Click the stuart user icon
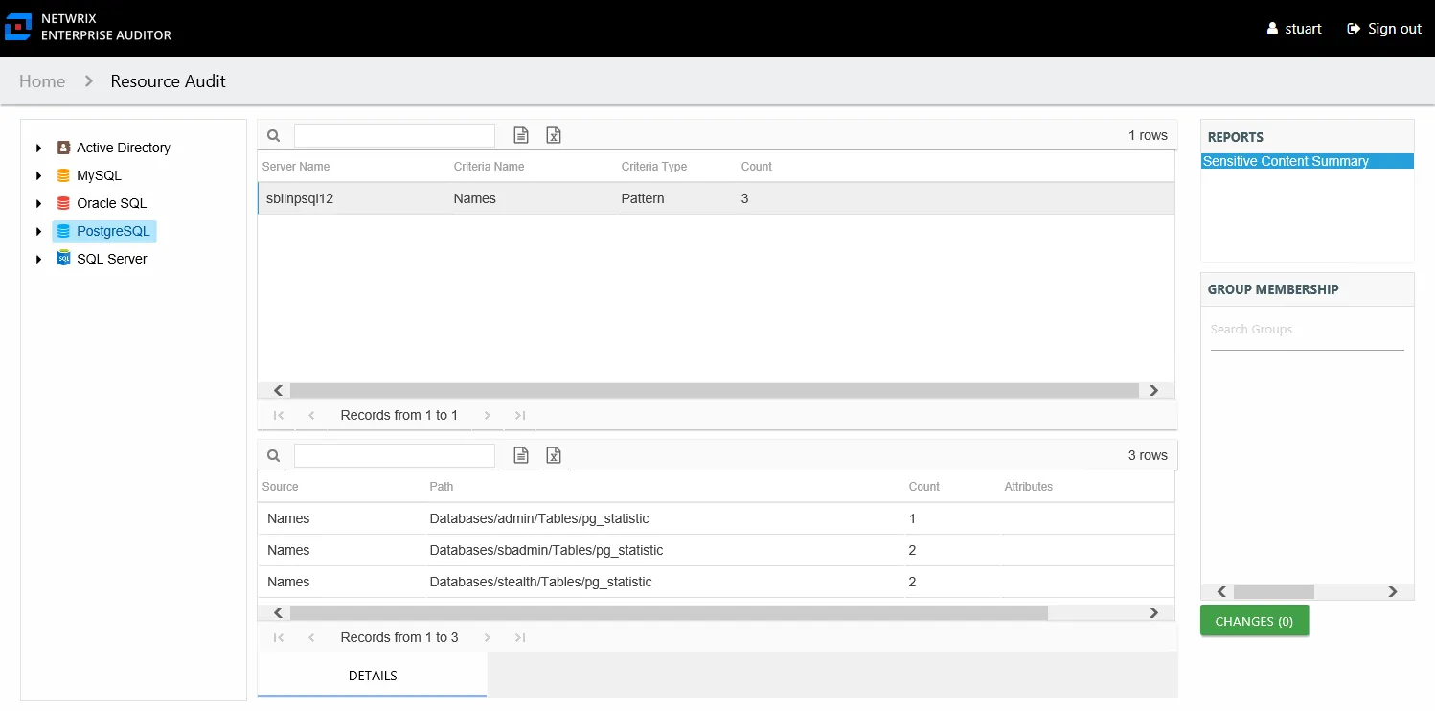Image resolution: width=1435 pixels, height=711 pixels. [1272, 29]
